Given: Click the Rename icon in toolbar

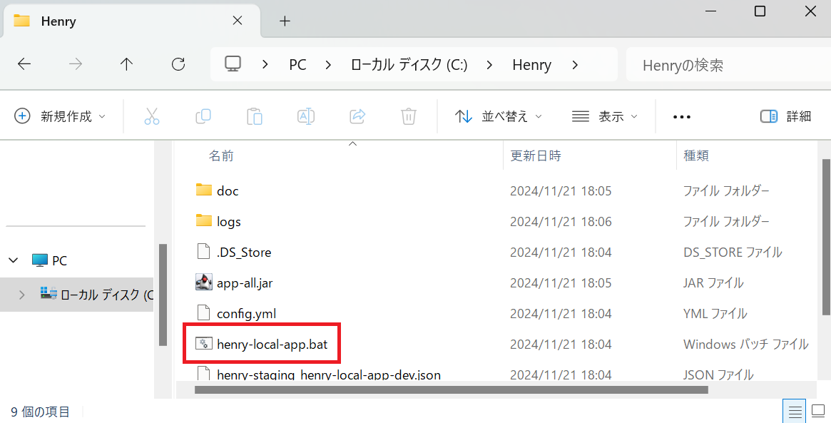Looking at the screenshot, I should tap(306, 116).
